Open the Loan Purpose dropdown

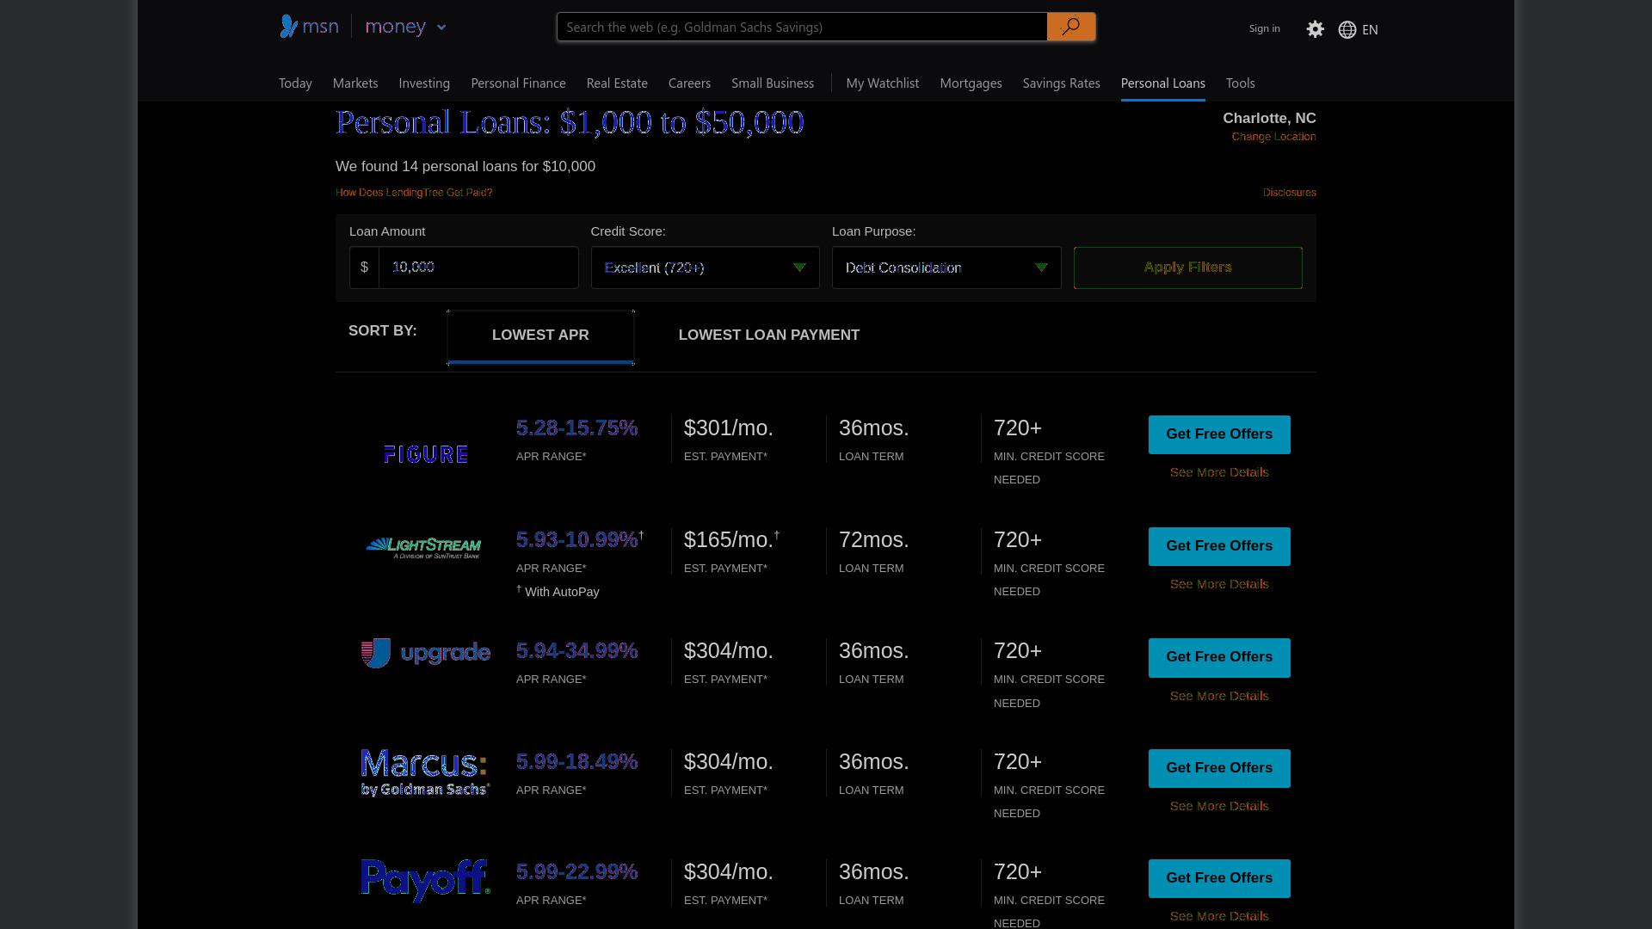pyautogui.click(x=946, y=268)
